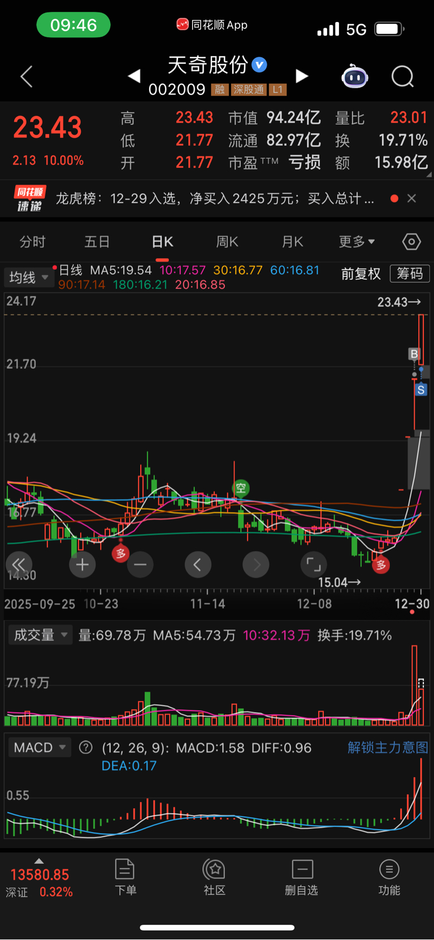Zoom in the K-line with plus button
The image size is (434, 940).
(x=83, y=564)
